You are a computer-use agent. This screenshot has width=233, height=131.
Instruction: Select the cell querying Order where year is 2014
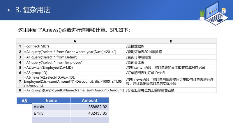70,52
